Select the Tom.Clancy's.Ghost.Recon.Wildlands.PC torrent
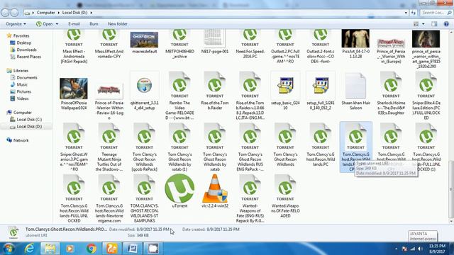Viewport: 454px width, 255px height. [x=321, y=144]
